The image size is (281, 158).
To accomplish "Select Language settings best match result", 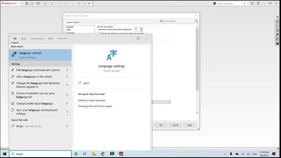I will (40, 55).
